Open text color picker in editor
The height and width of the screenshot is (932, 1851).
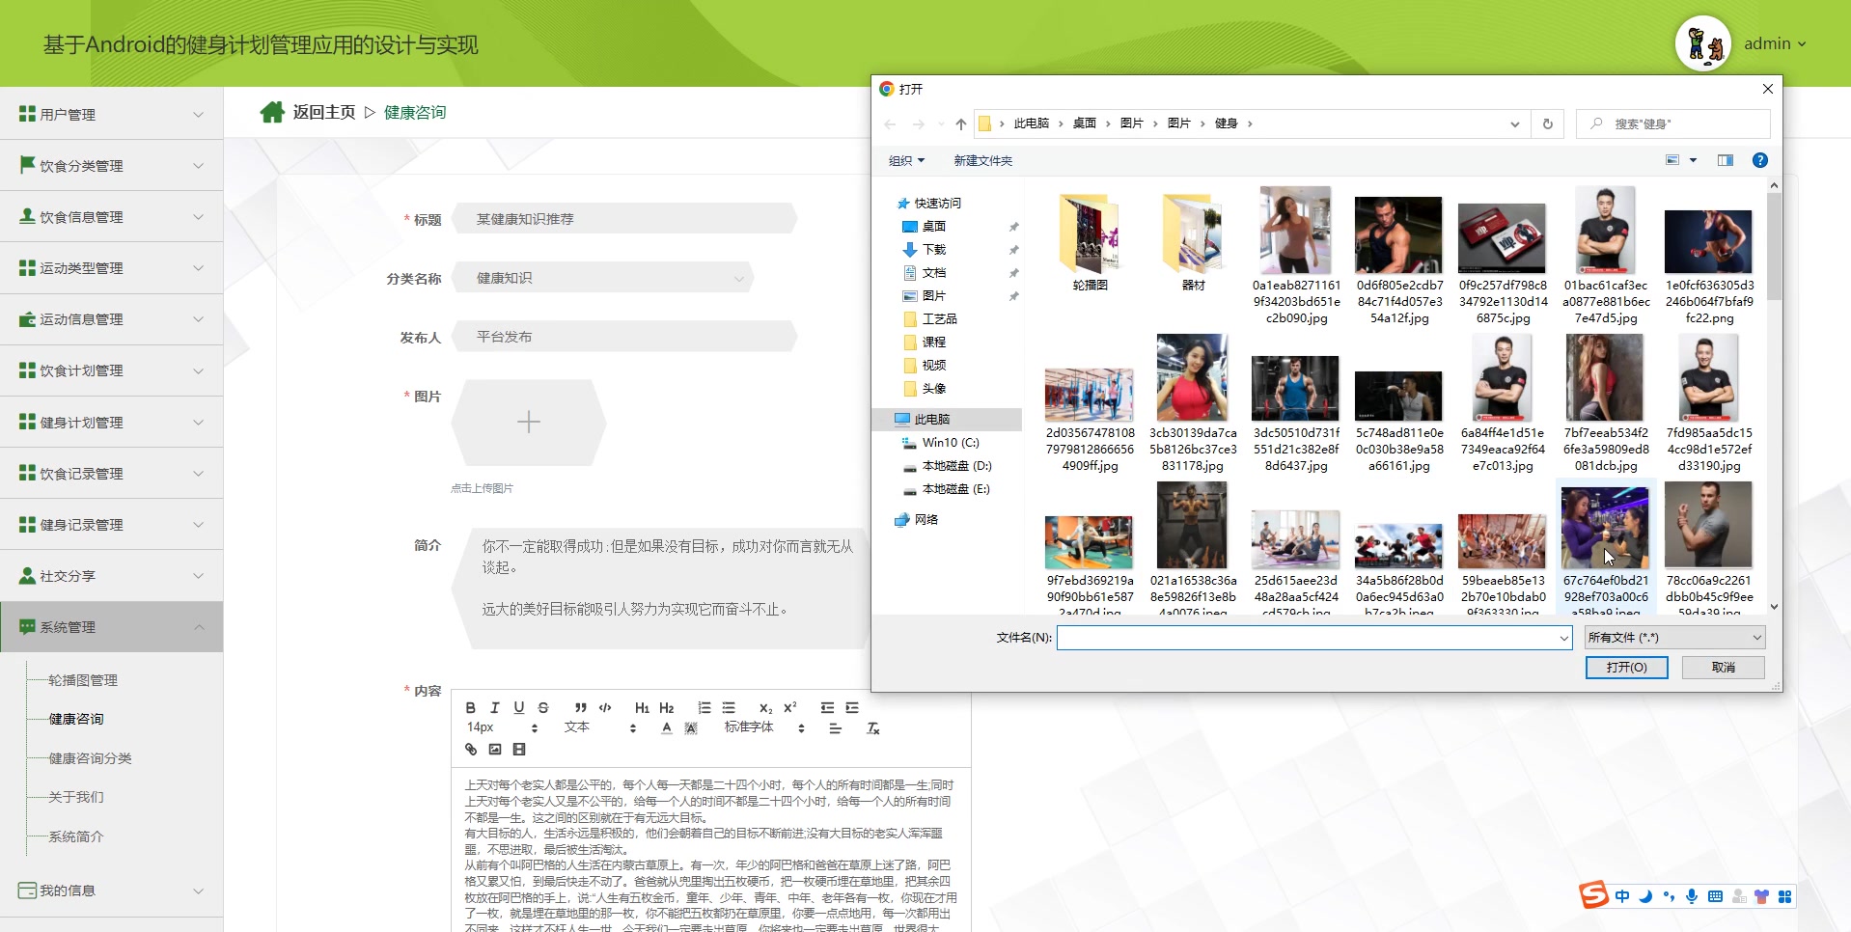(x=667, y=728)
